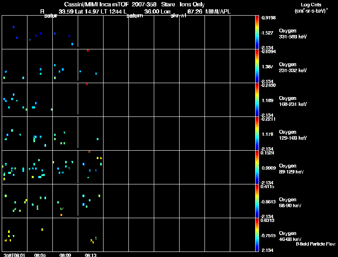Click the Cassini/MIMI Inca mTOF title

pyautogui.click(x=96, y=4)
